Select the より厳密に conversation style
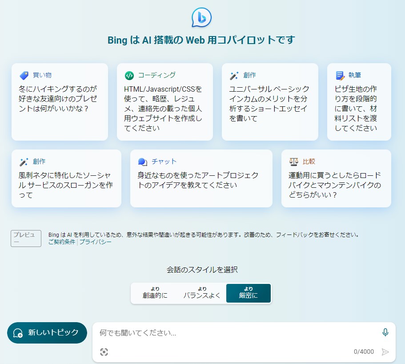Viewport: 405px width, 364px height. [248, 293]
